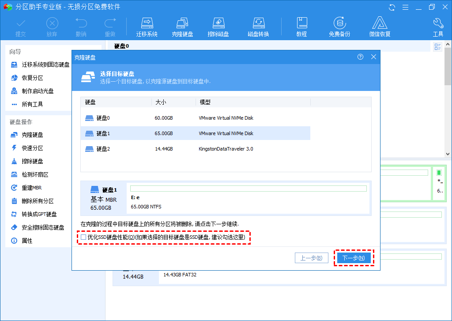Viewport: 452px width, 321px height.
Task: Enable the 优化SSD硬盘性能 checkbox
Action: pos(83,238)
